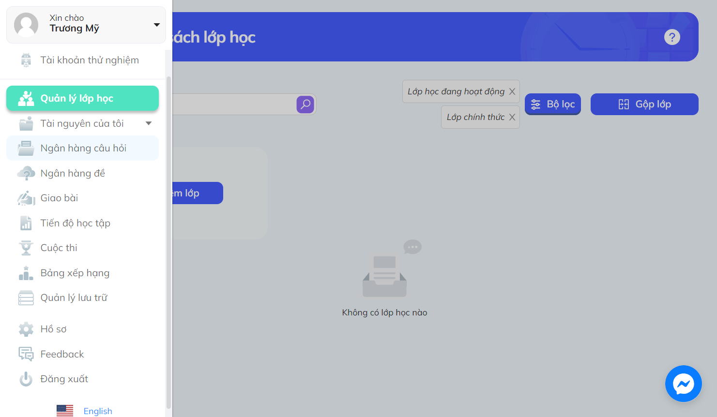The height and width of the screenshot is (417, 717).
Task: Click the class search input field
Action: (x=235, y=104)
